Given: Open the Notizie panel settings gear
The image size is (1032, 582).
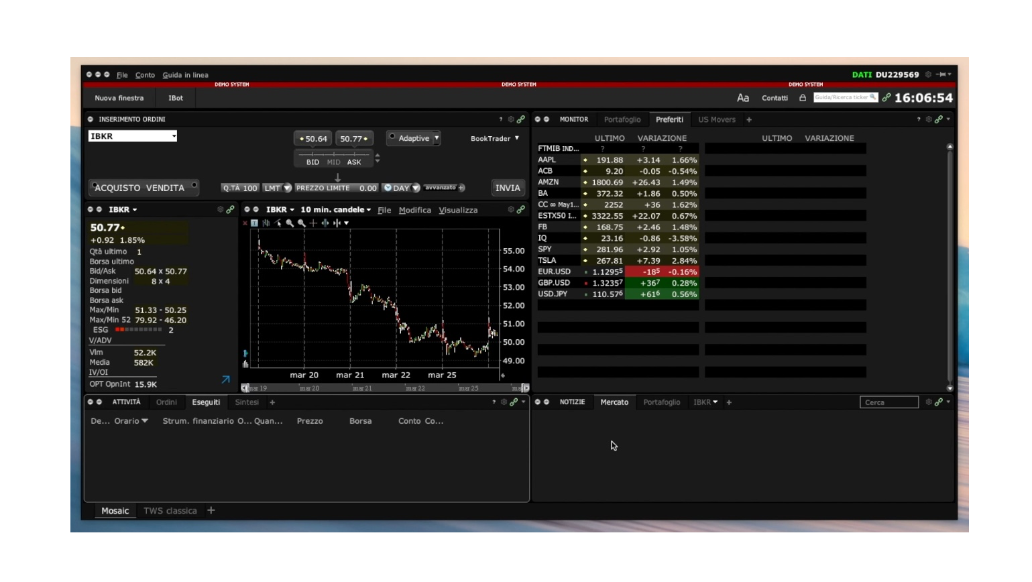Looking at the screenshot, I should pyautogui.click(x=929, y=402).
